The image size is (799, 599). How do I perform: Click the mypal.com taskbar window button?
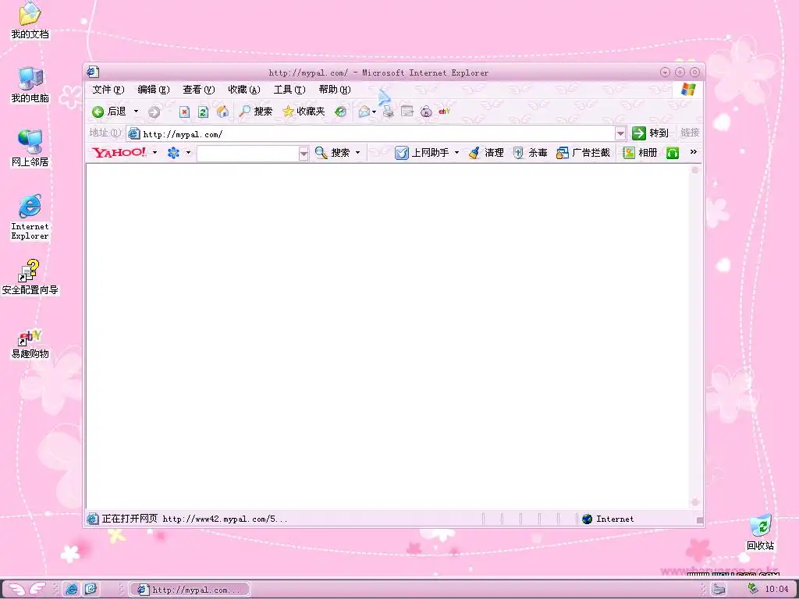(190, 590)
